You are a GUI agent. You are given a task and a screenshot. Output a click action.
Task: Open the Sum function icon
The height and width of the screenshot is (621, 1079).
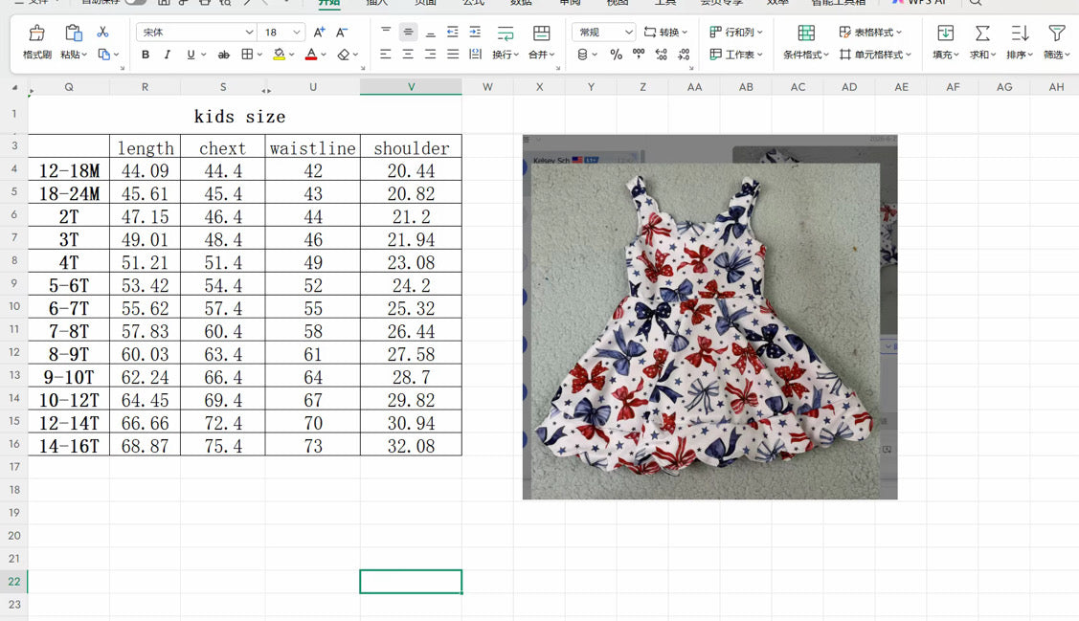point(982,33)
